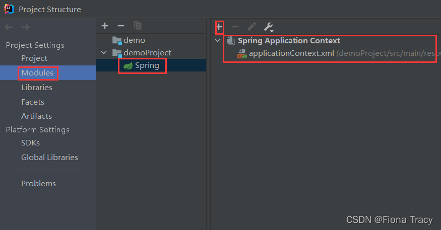Remove selected module with minus icon
This screenshot has width=441, height=230.
click(121, 26)
